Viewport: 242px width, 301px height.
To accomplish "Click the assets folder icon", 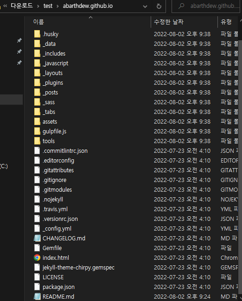I will [x=37, y=121].
